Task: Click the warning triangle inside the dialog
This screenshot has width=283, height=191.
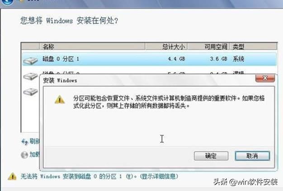Action: click(60, 100)
